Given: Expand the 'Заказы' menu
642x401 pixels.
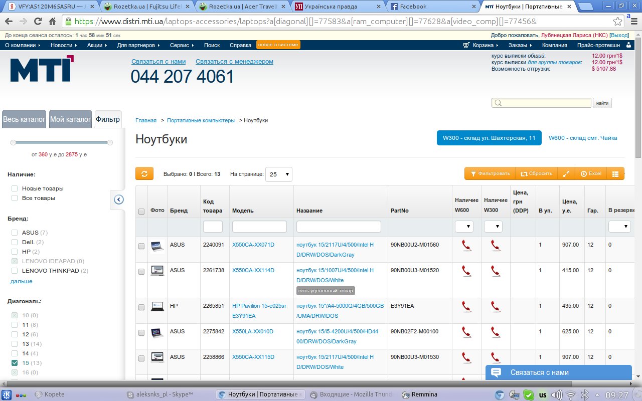Looking at the screenshot, I should (520, 45).
